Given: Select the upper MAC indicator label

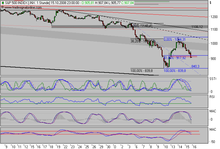Looking at the screenshot, I should [x=213, y=111].
